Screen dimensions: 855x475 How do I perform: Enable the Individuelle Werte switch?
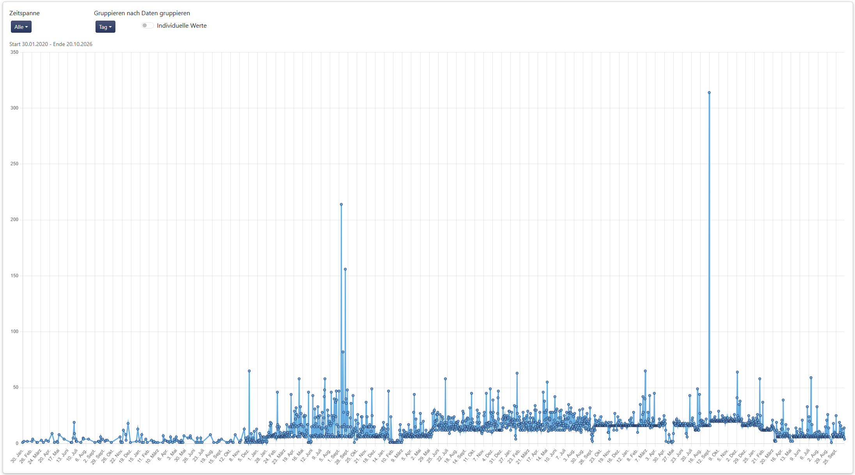147,26
